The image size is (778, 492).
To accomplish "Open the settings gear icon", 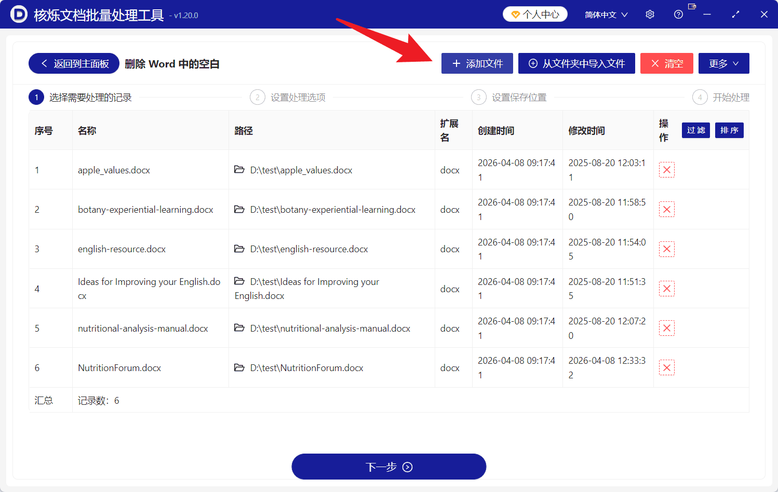I will click(650, 14).
